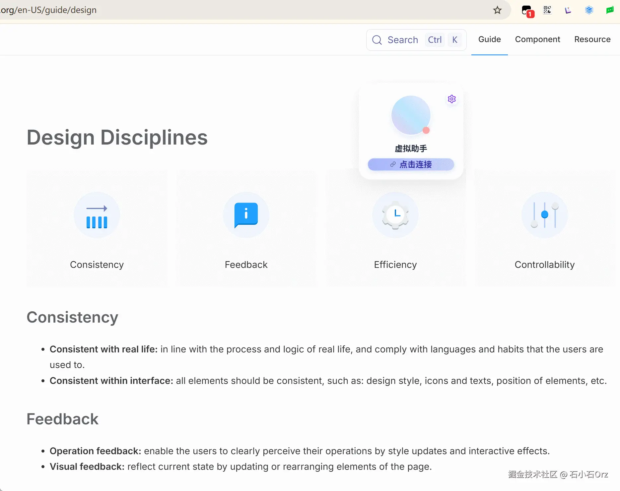Click the Consistency section heading
The height and width of the screenshot is (491, 620).
coord(72,317)
